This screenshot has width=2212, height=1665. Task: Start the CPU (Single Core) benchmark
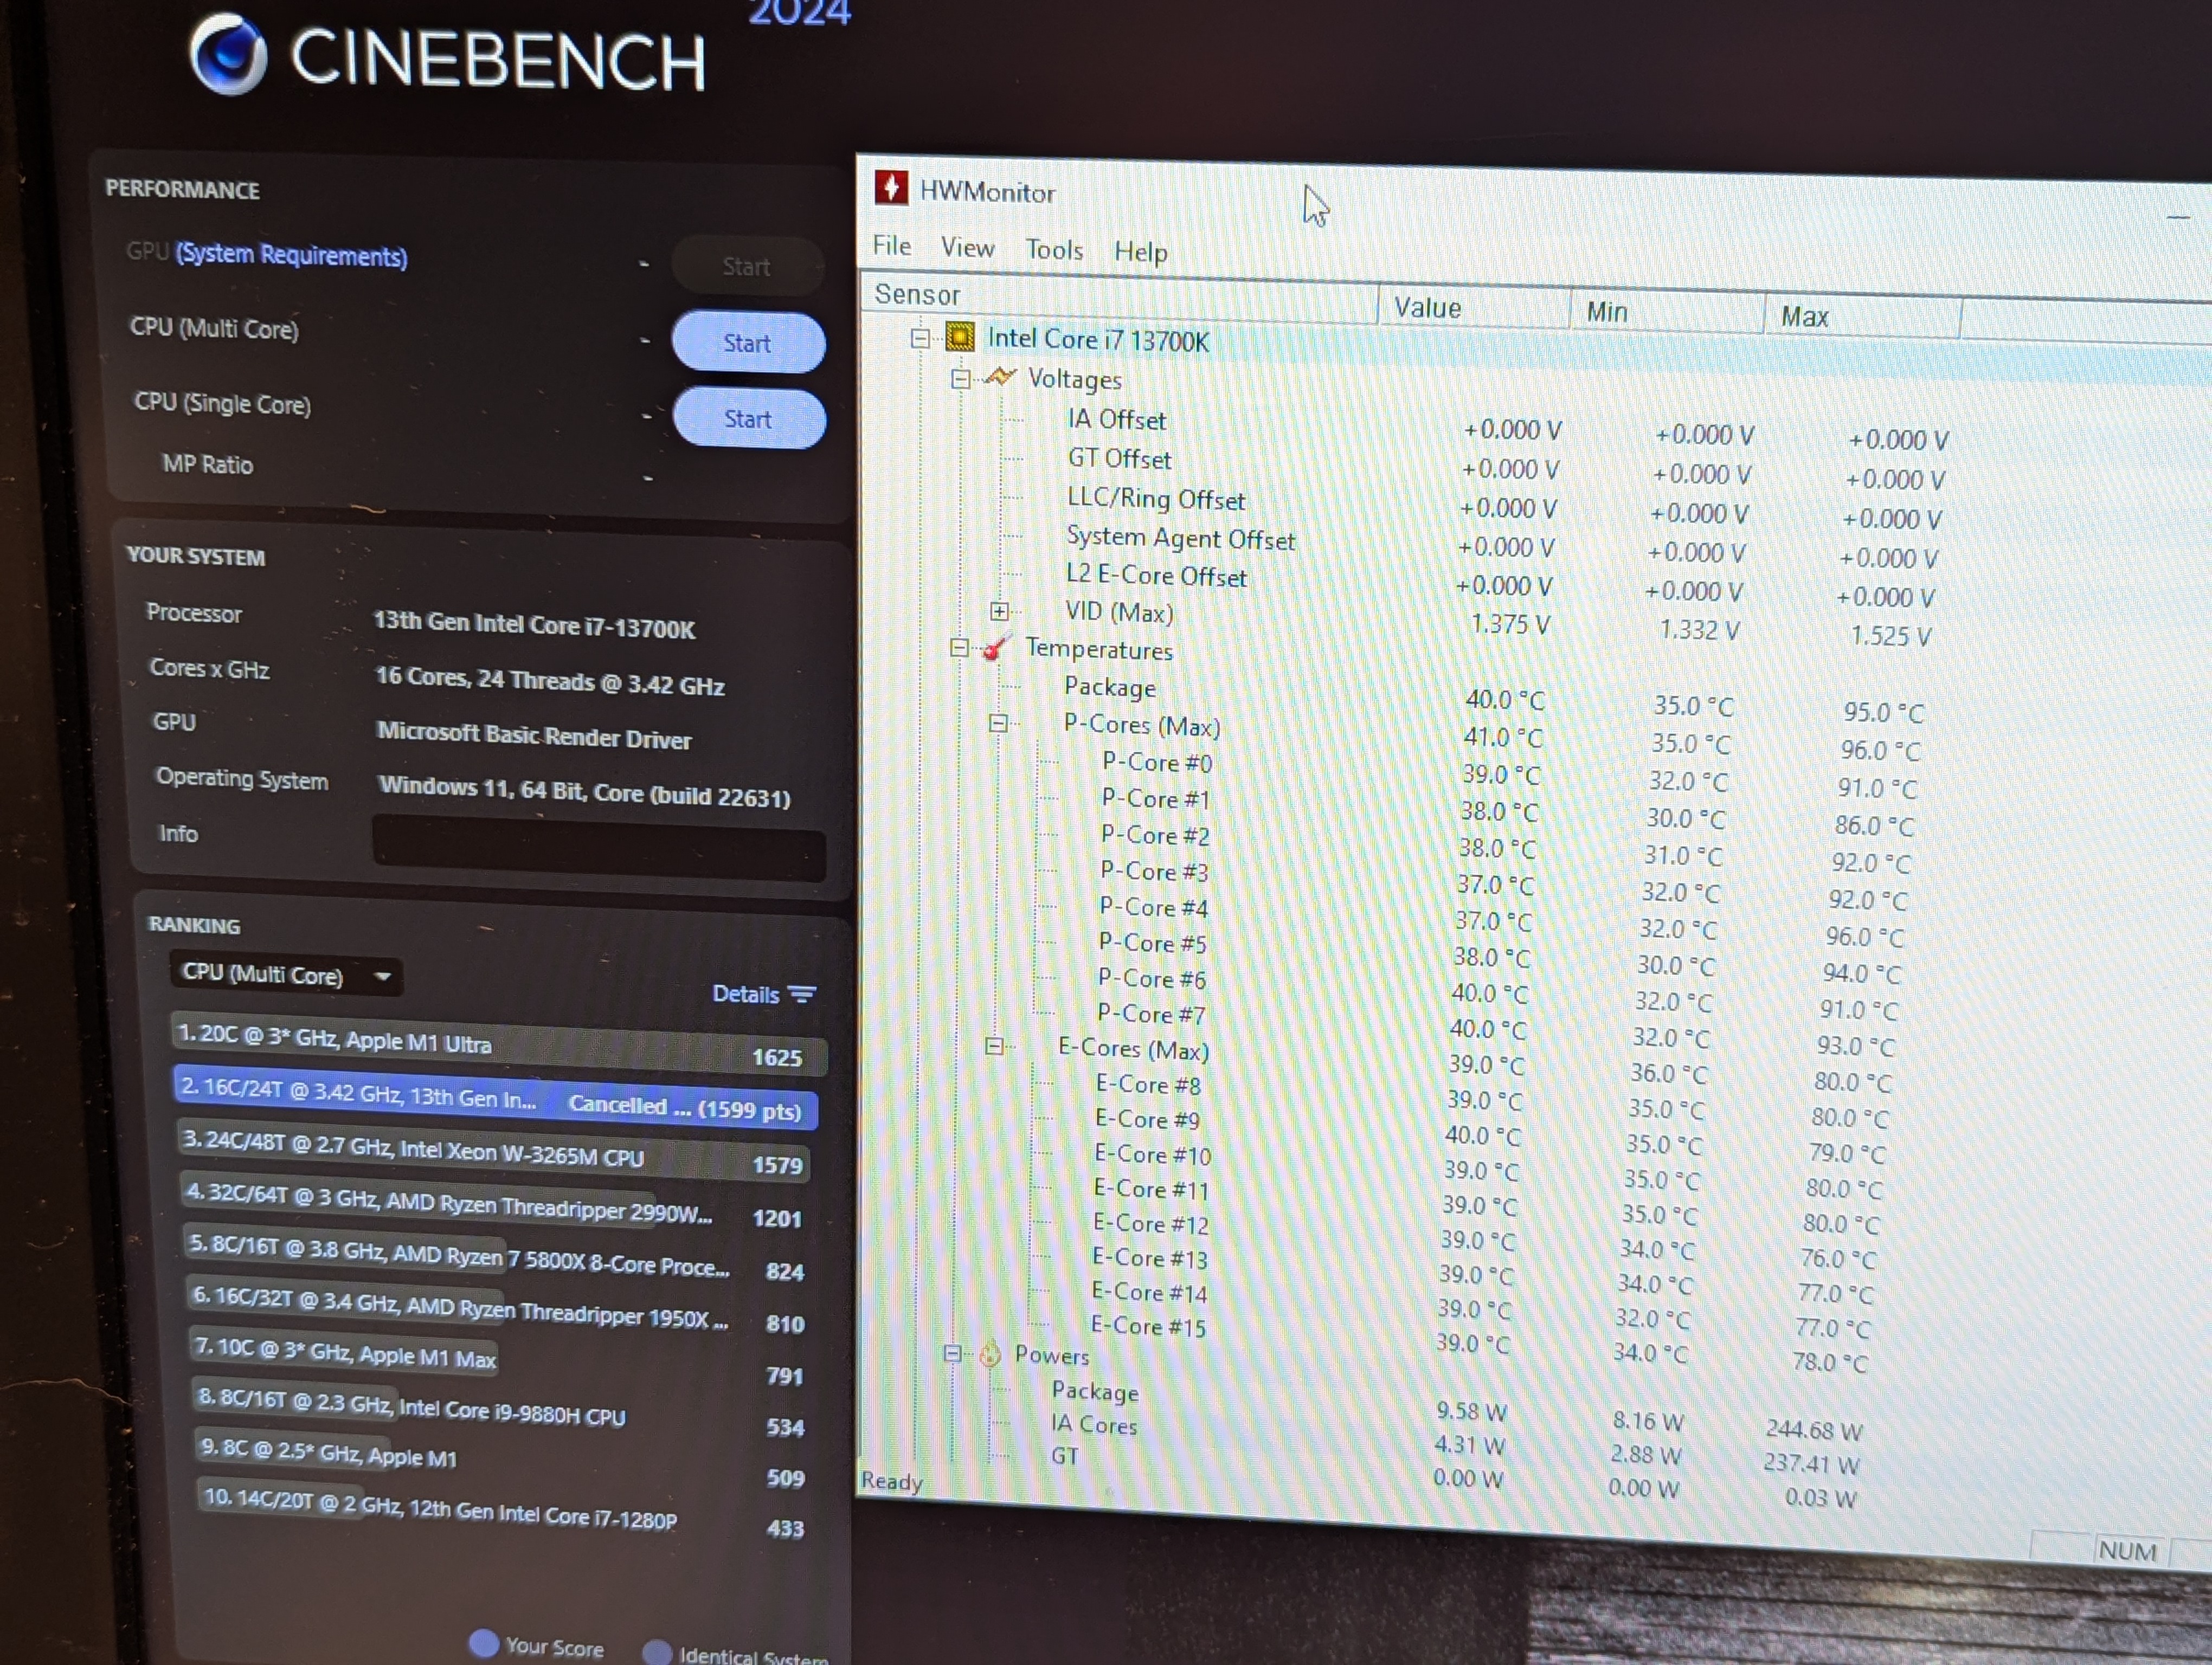click(x=749, y=419)
